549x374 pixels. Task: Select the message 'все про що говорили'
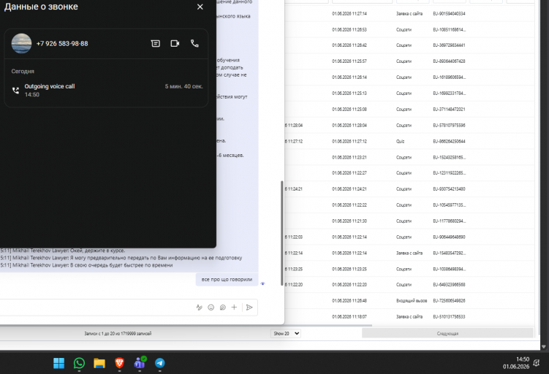tap(227, 279)
